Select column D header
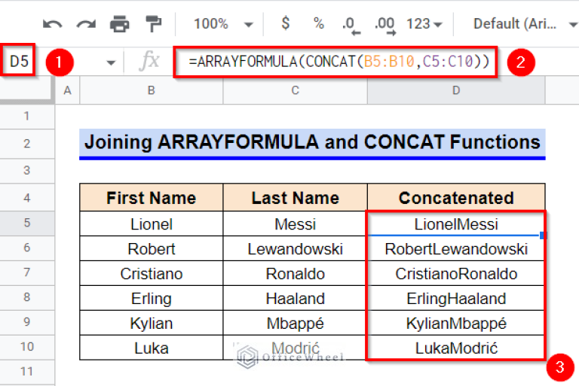 click(456, 91)
